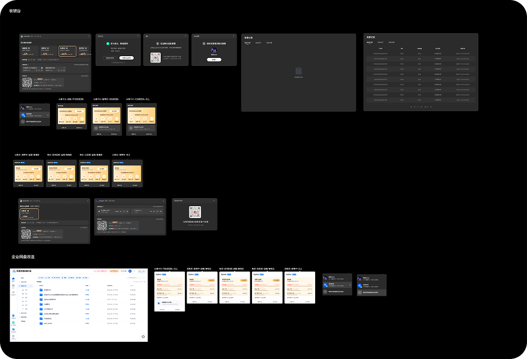Click the Baidu Netdisk logo in the web page header
Viewport: 527px width, 359px height.
click(x=14, y=271)
